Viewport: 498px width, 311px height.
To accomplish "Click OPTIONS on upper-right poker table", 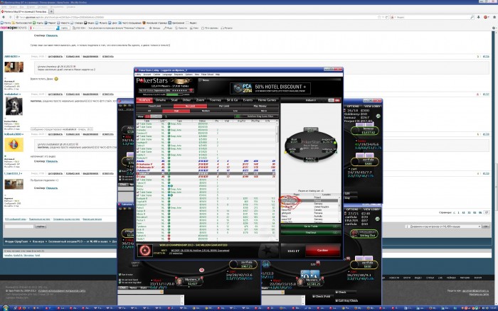I will [x=353, y=107].
